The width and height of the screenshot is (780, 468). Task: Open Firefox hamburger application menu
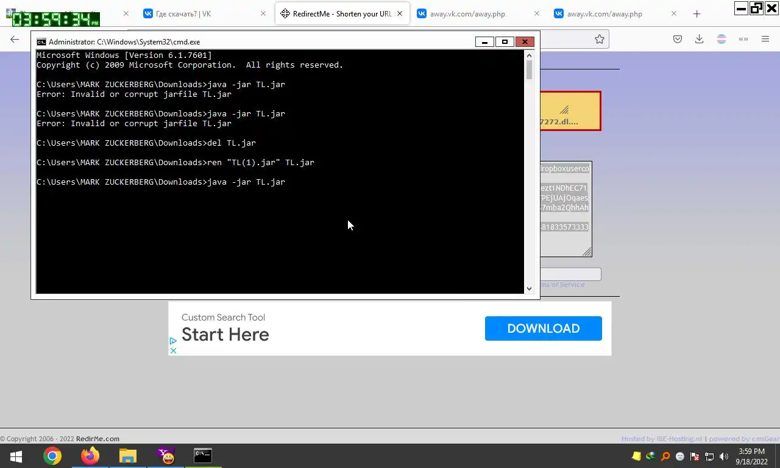click(765, 39)
